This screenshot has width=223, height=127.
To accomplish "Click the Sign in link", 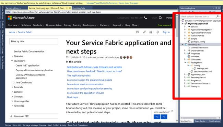I will pos(166,32).
